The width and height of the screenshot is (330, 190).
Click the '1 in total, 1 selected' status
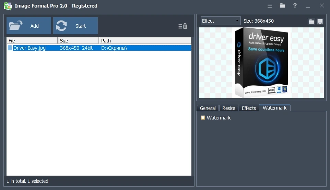point(27,181)
